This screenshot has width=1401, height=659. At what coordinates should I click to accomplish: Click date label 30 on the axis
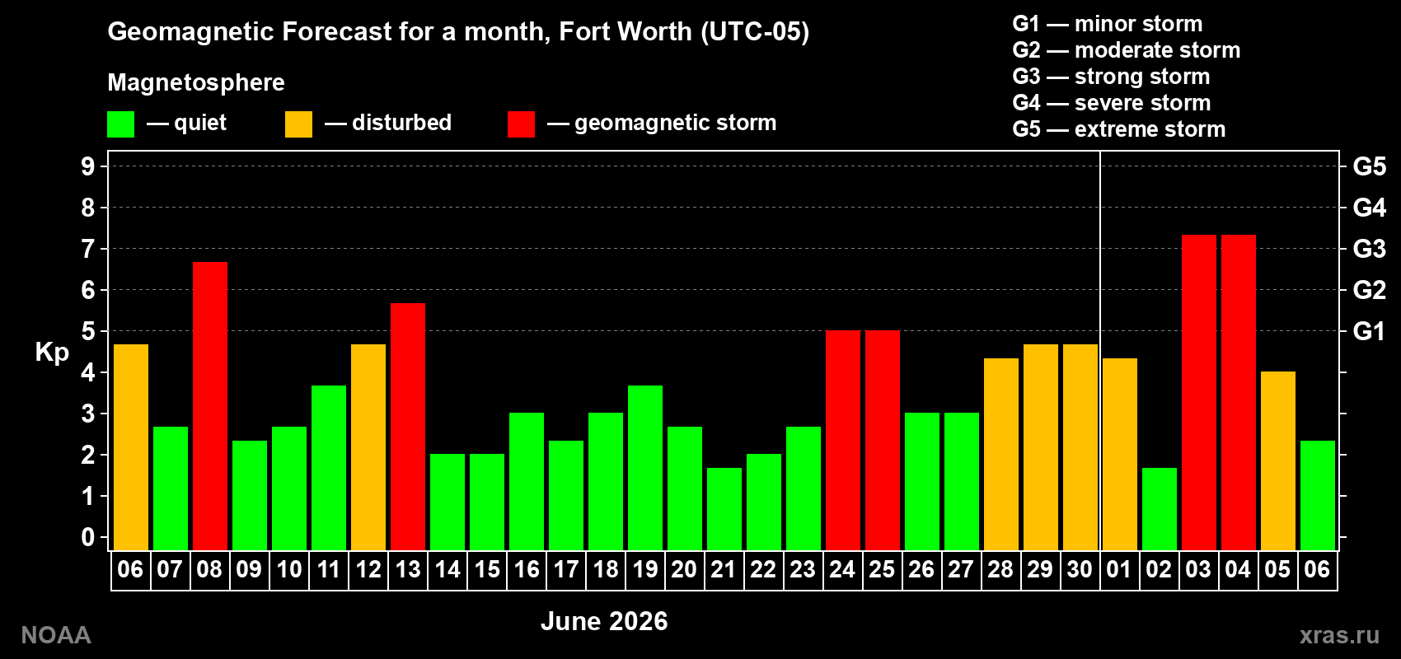pos(1080,569)
